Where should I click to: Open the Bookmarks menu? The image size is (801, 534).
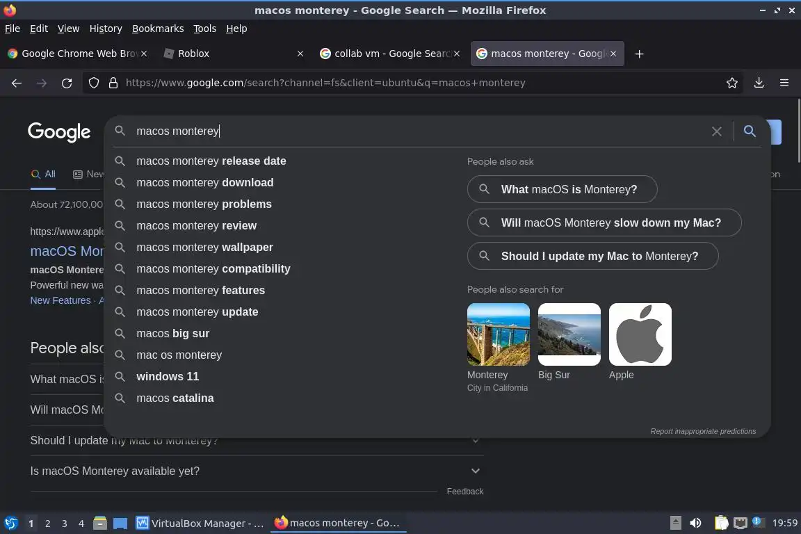pyautogui.click(x=158, y=29)
